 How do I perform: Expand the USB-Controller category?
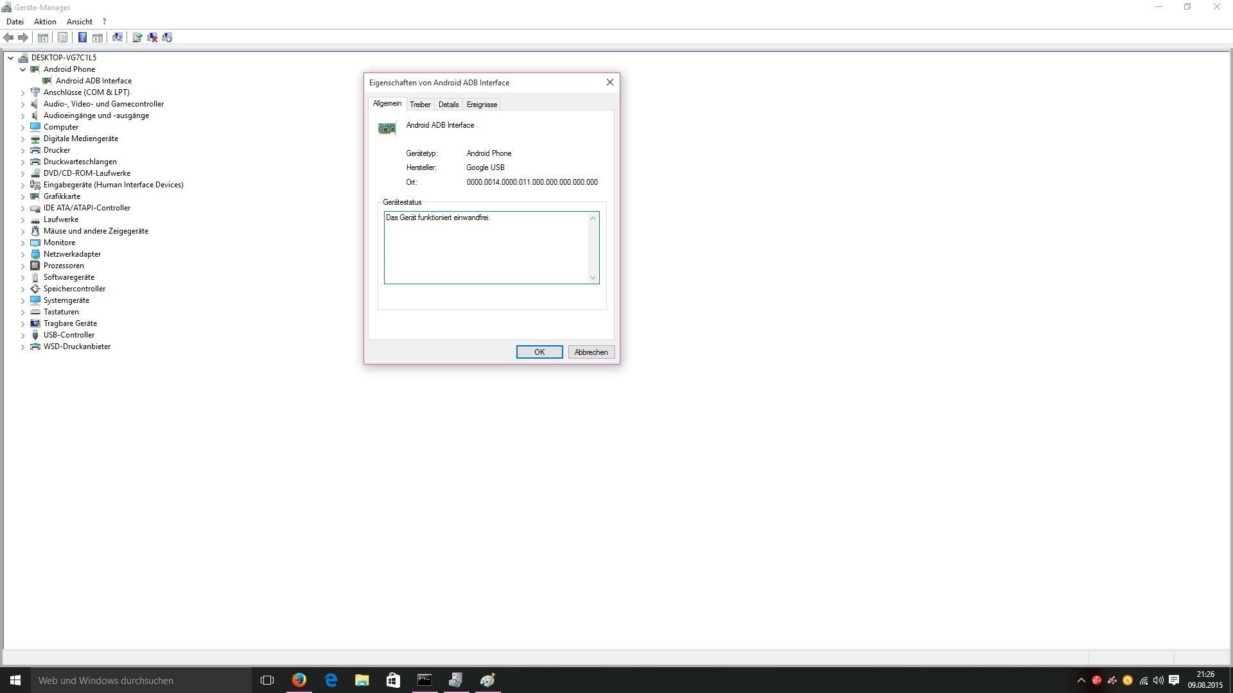pyautogui.click(x=22, y=335)
